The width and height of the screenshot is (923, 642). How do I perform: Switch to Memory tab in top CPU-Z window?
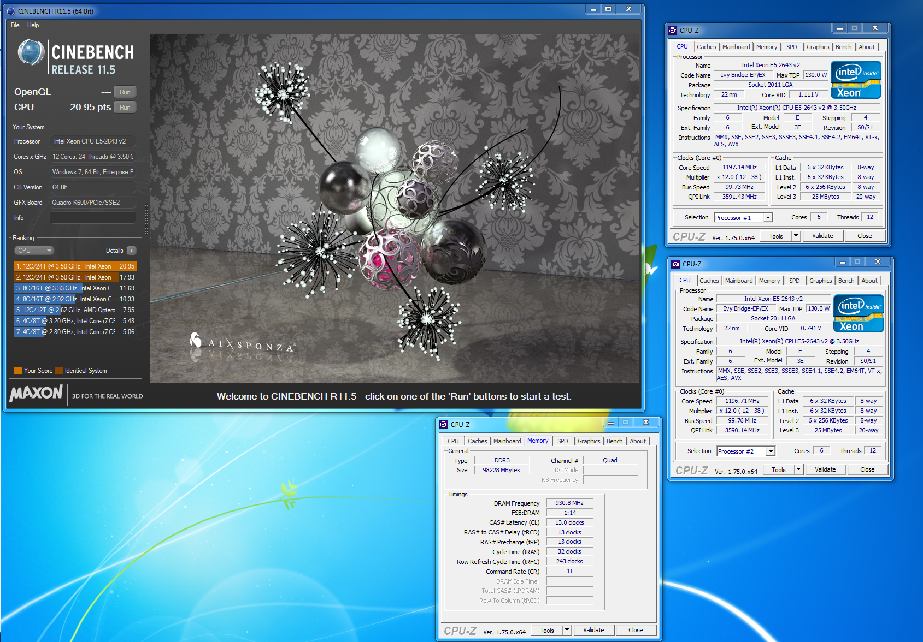(767, 47)
